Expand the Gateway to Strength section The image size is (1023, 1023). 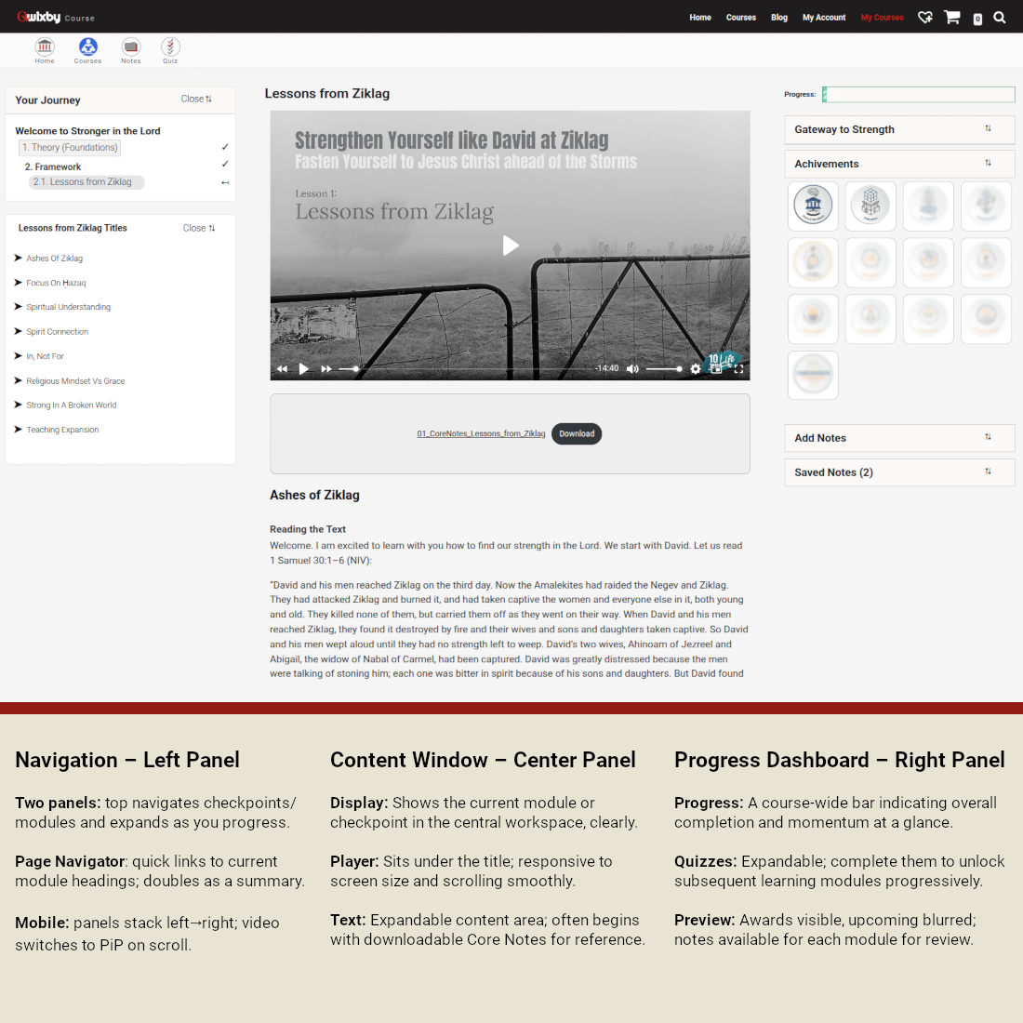988,129
